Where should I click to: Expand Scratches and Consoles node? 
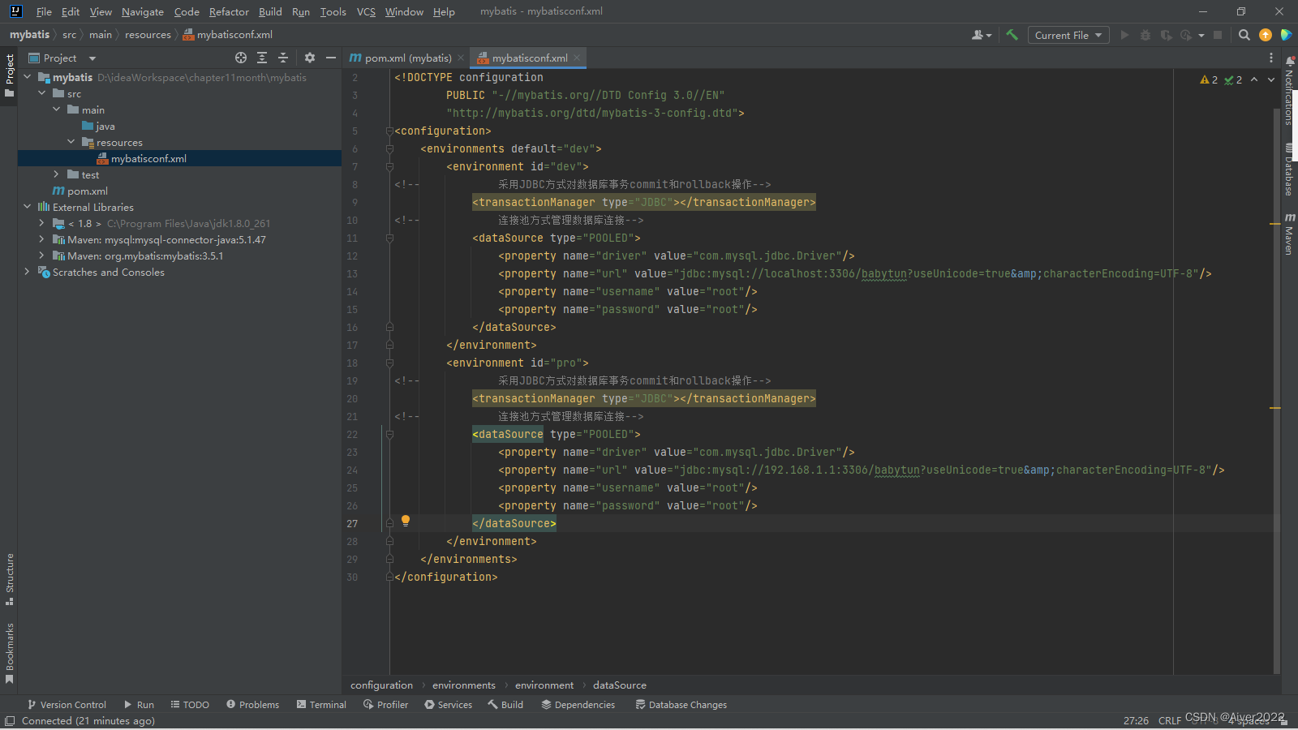click(27, 272)
